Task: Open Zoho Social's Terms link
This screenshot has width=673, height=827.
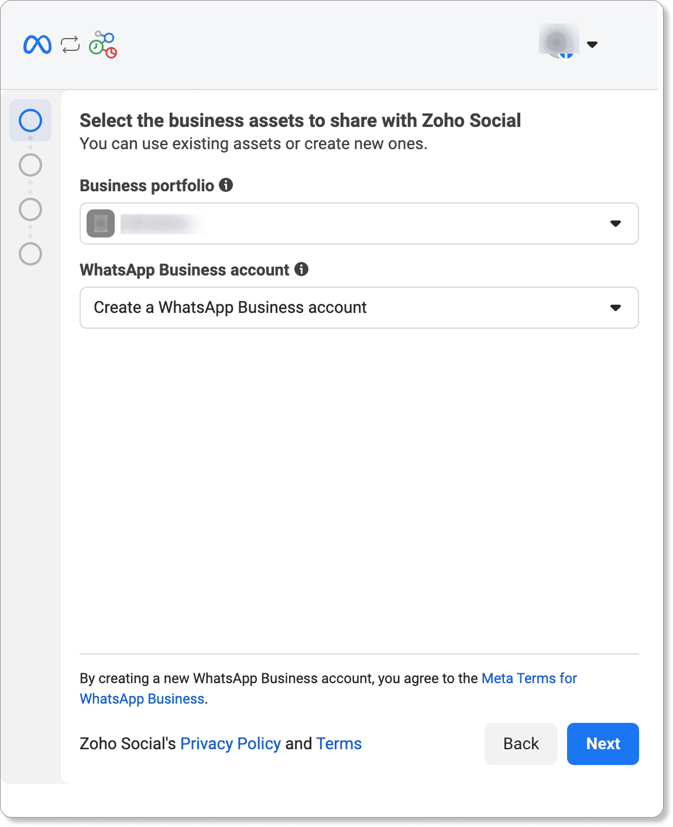Action: (339, 744)
